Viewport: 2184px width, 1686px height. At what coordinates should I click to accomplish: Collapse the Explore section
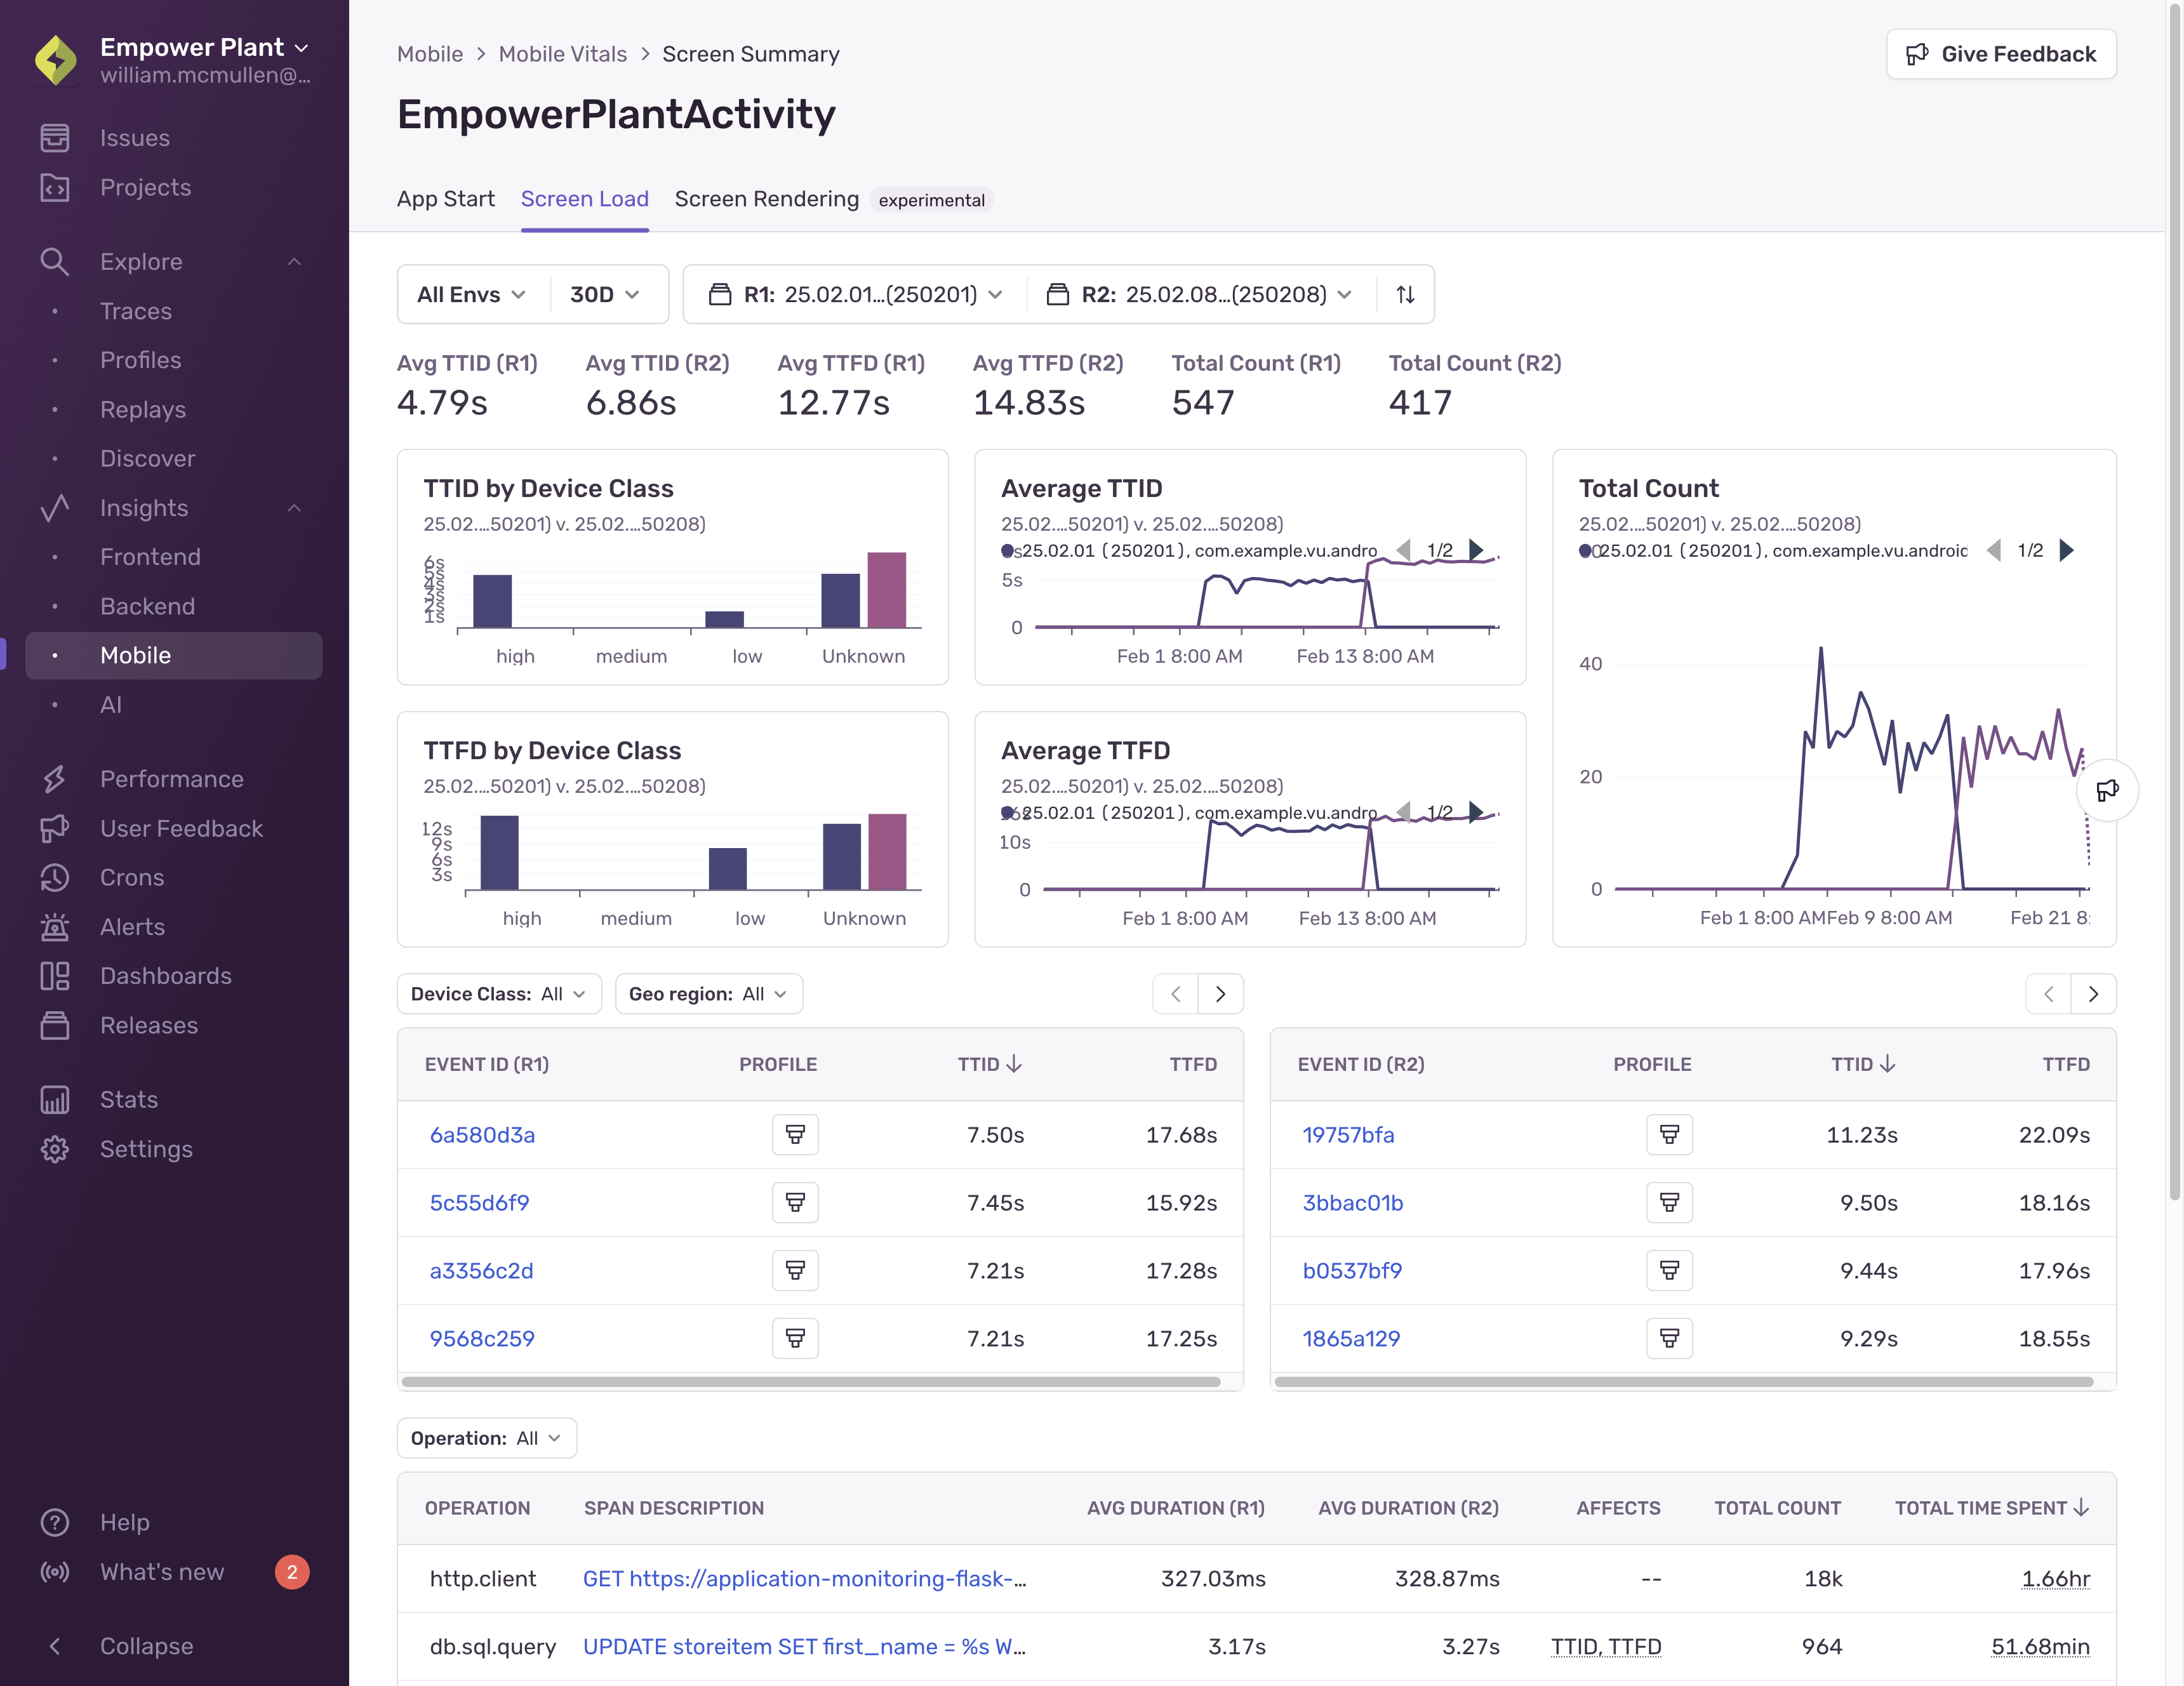click(x=294, y=262)
